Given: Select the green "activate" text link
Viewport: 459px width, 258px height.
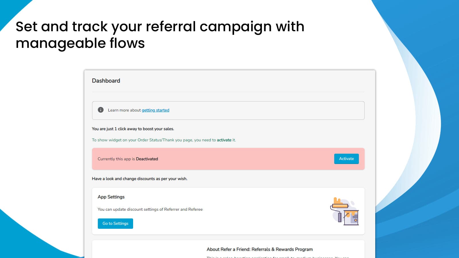Looking at the screenshot, I should [x=225, y=140].
